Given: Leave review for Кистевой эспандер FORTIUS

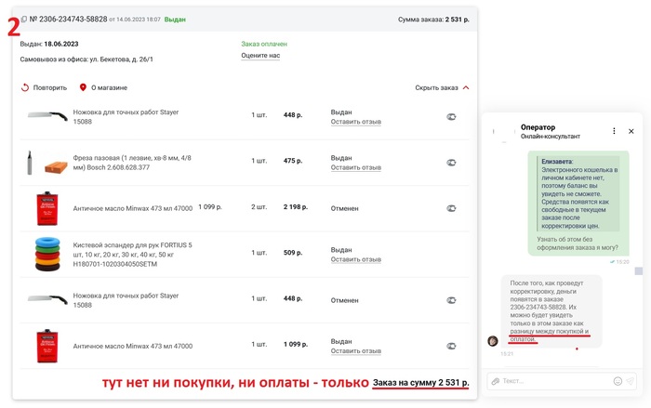Looking at the screenshot, I should [x=356, y=259].
